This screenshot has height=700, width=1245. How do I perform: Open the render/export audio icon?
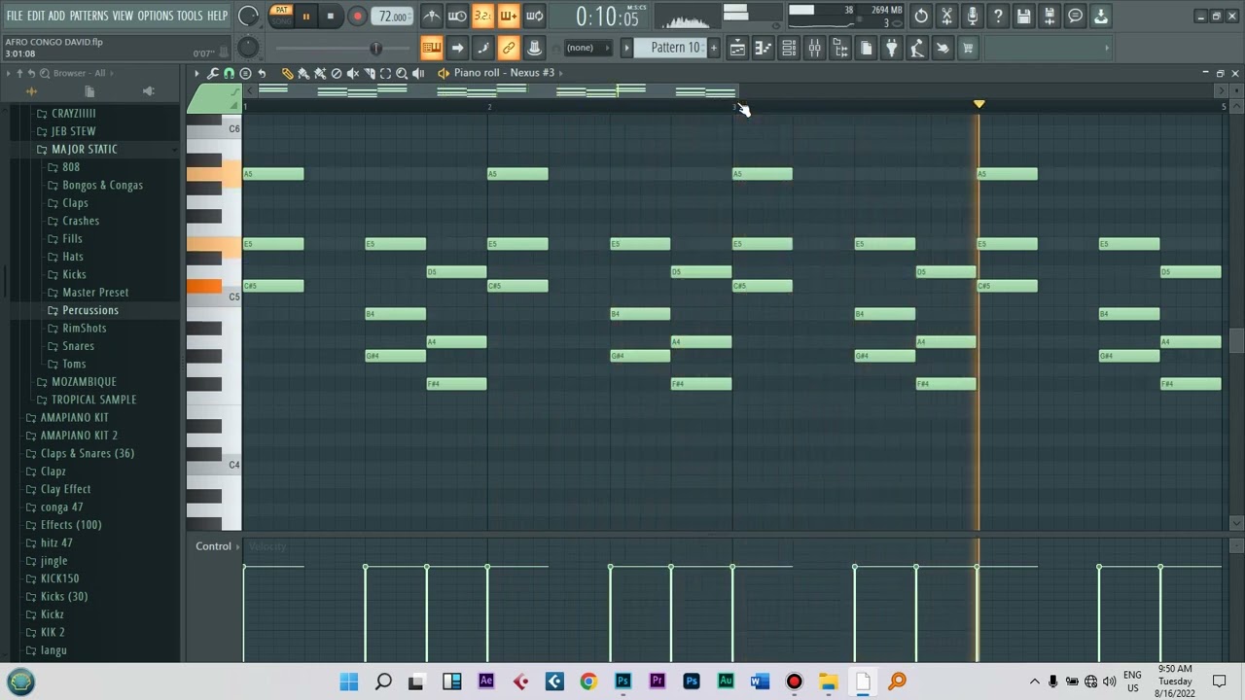pyautogui.click(x=1049, y=16)
